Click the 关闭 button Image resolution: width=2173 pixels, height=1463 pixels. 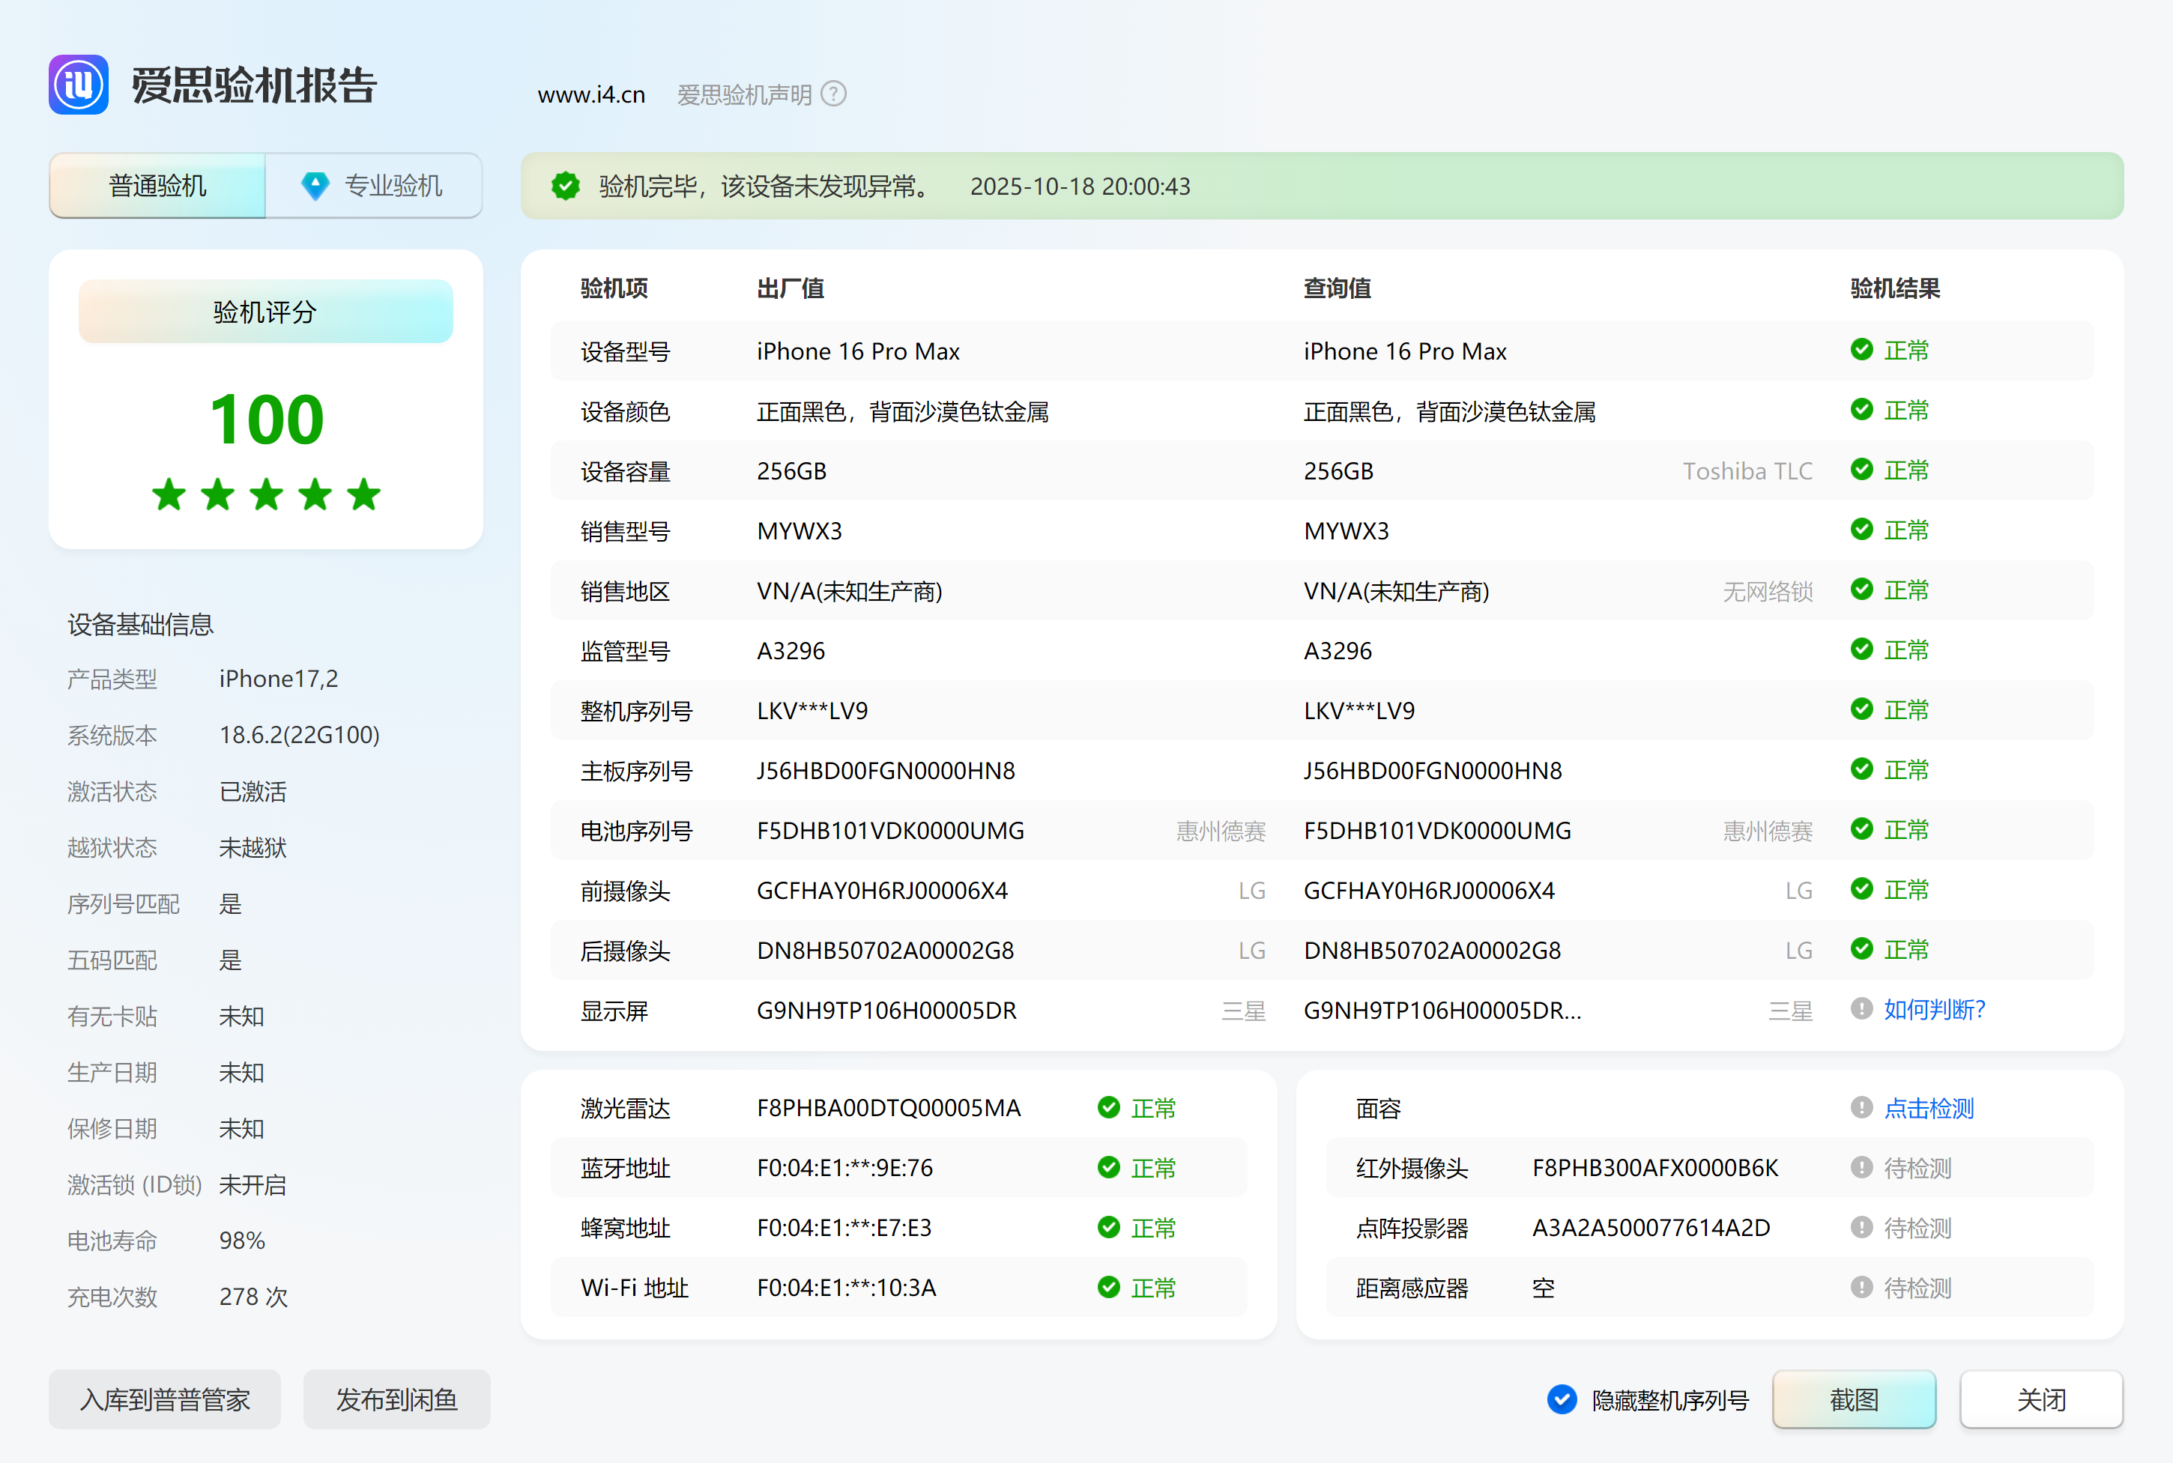2040,1399
